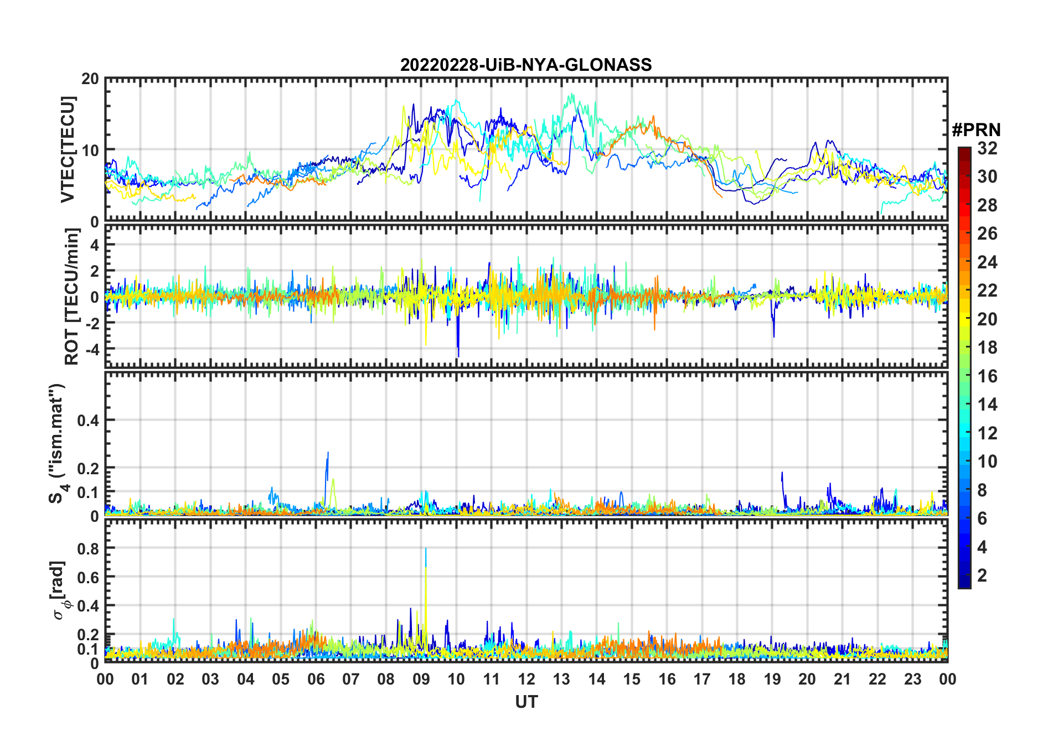Click UT axis tick label 19

(x=772, y=679)
